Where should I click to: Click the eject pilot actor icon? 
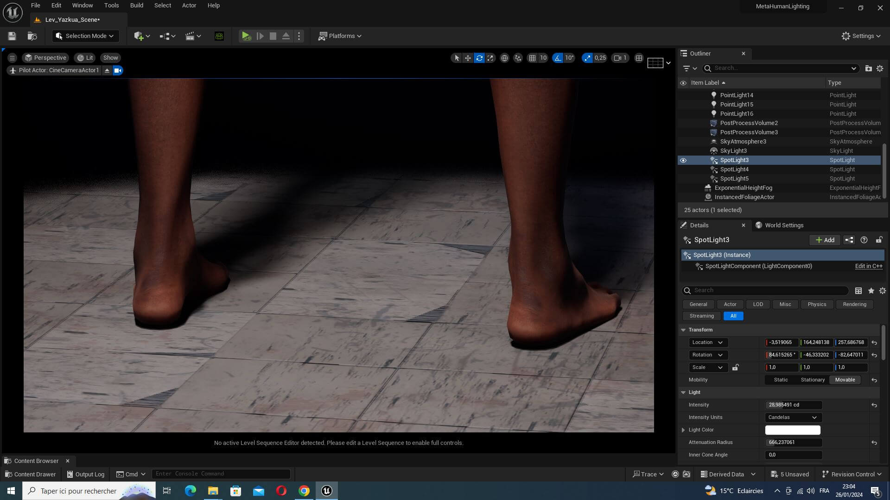[107, 70]
